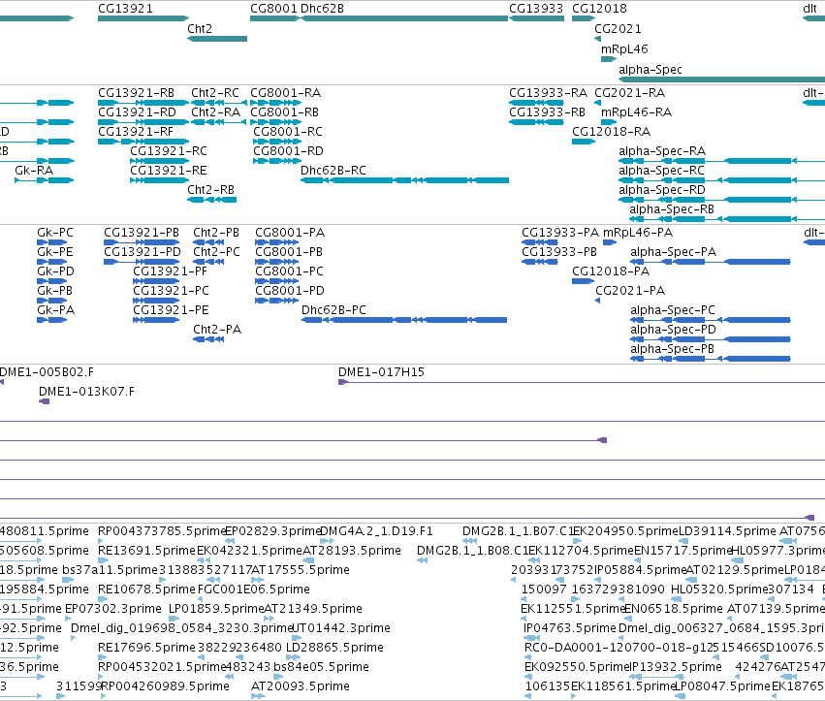
Task: Open the "DME1-013K07.F" clone label
Action: 87,392
